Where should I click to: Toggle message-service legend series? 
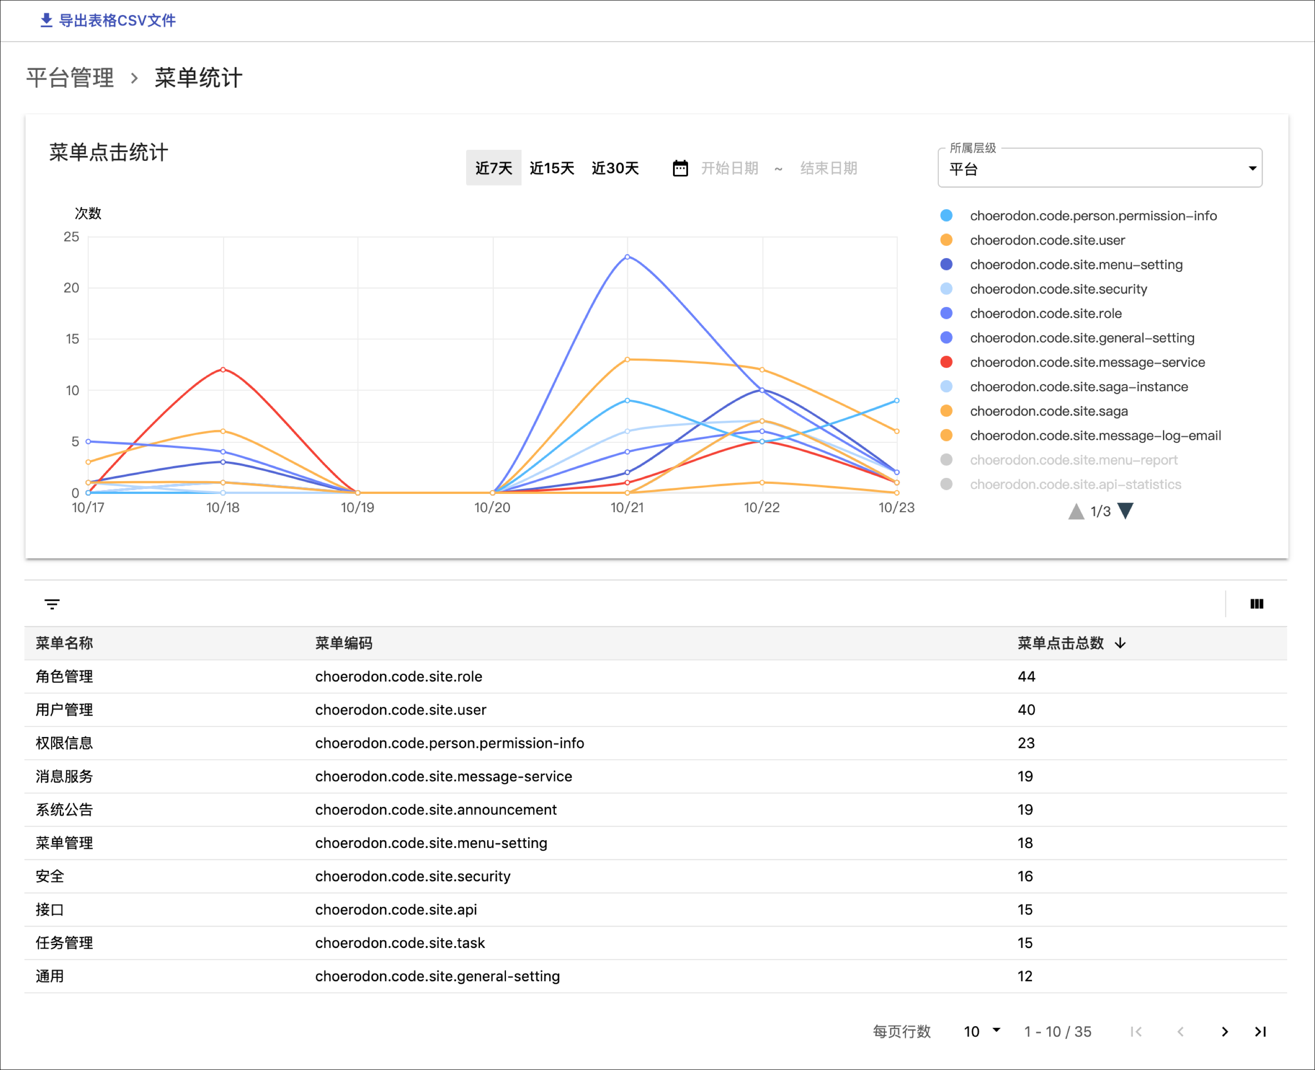(1073, 362)
